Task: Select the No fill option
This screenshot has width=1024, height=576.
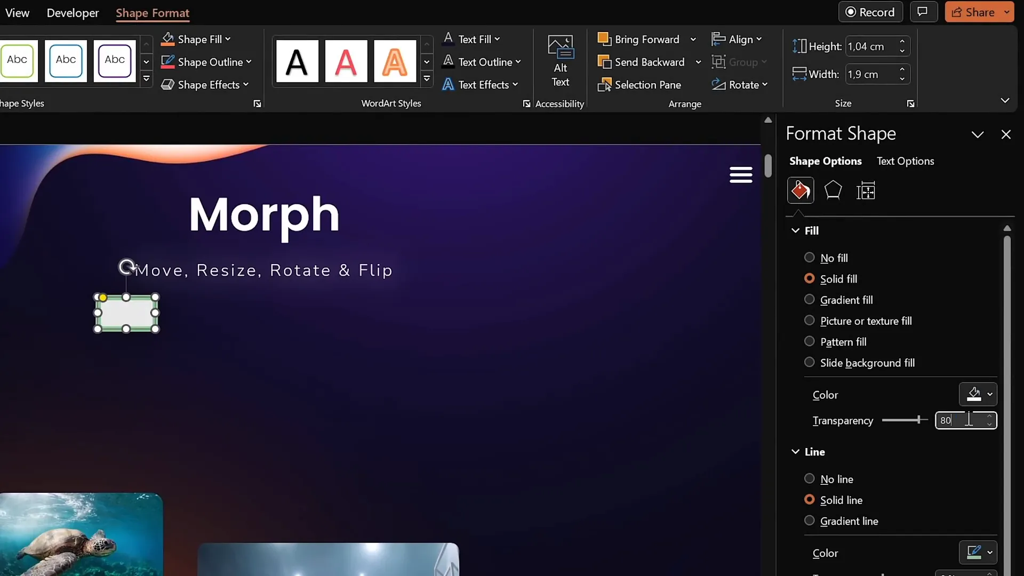Action: [826, 258]
